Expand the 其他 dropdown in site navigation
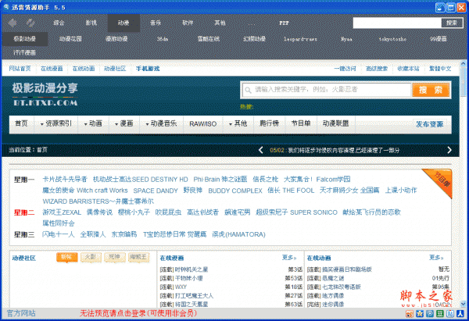This screenshot has width=469, height=321. click(238, 123)
